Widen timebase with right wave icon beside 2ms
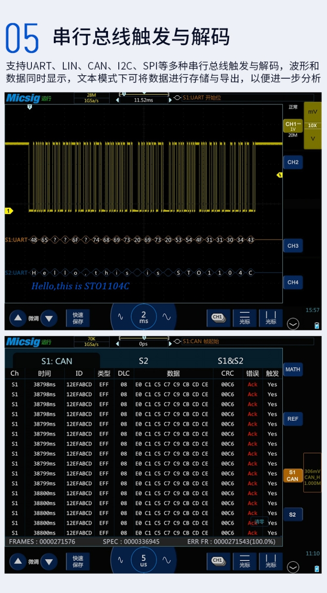 167,317
